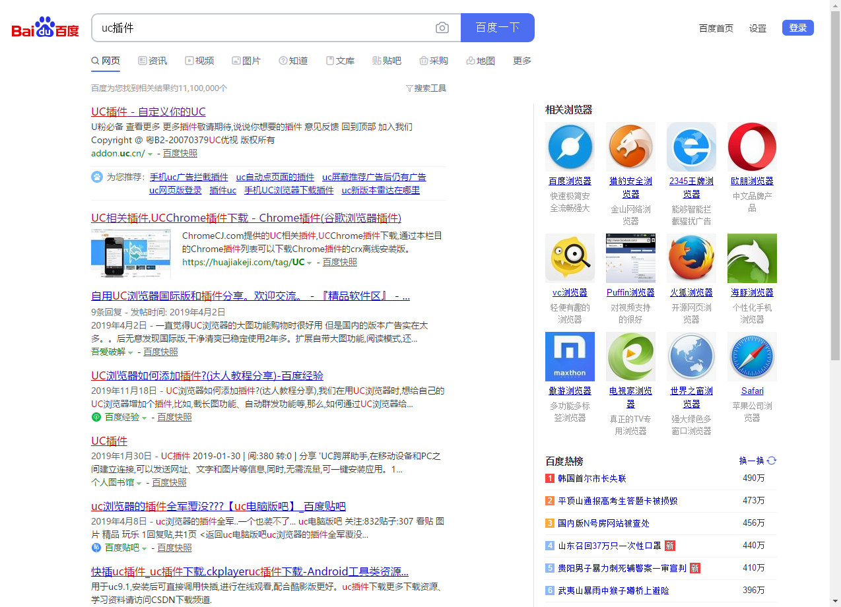841x607 pixels.
Task: Open 百度浏览器 icon
Action: point(570,147)
